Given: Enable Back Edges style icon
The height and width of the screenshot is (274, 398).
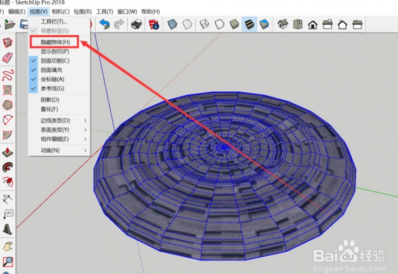Looking at the screenshot, I should click(x=187, y=25).
